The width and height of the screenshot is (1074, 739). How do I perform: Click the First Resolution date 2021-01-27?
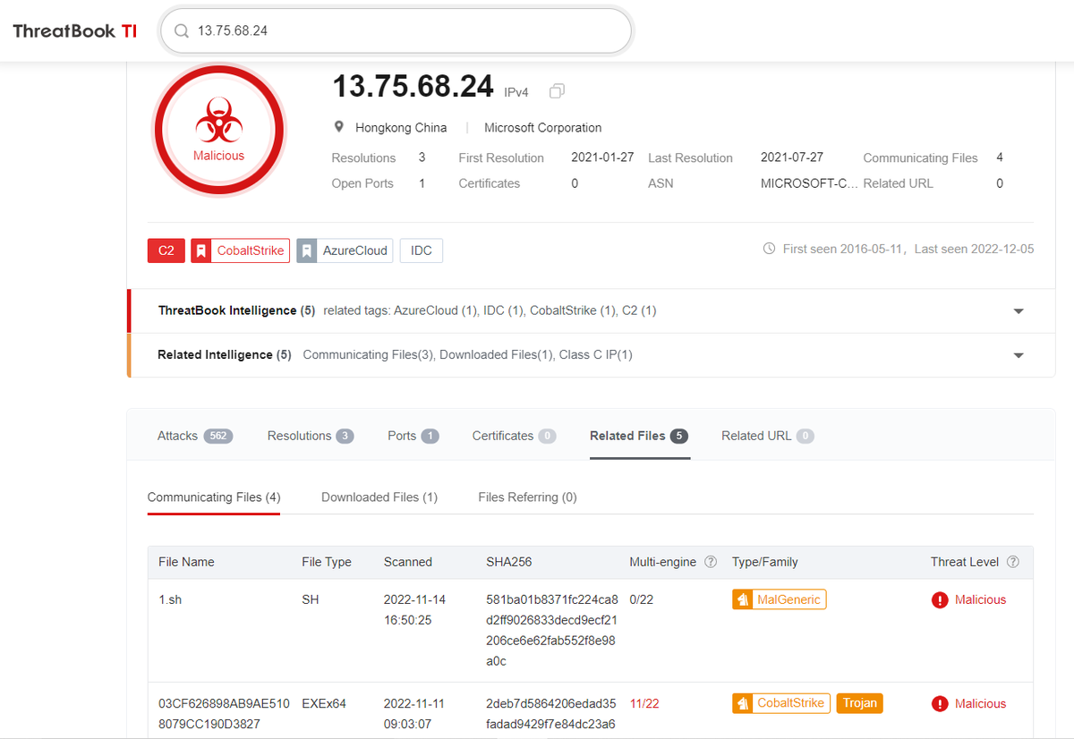coord(602,157)
